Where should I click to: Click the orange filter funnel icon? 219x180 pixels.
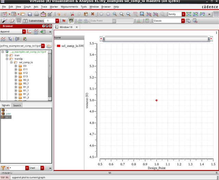[x=3, y=168]
